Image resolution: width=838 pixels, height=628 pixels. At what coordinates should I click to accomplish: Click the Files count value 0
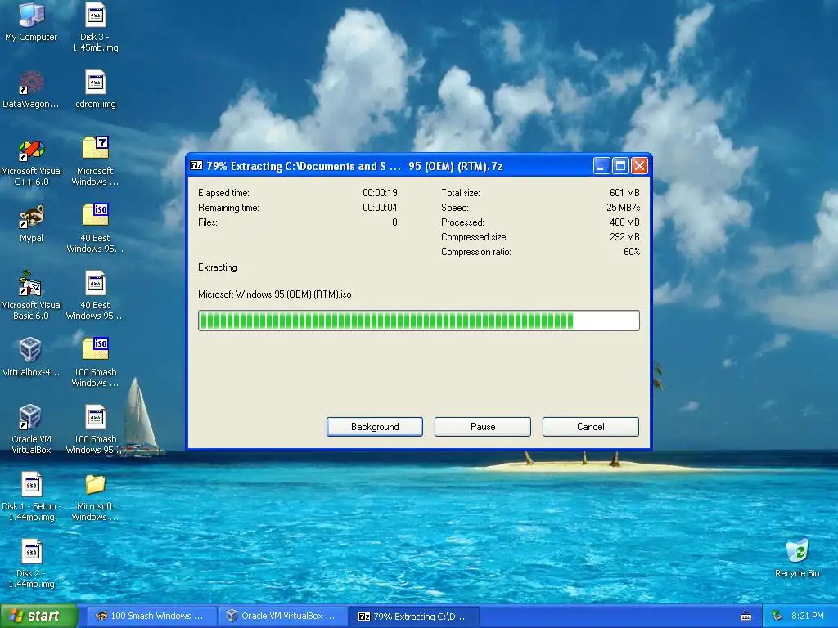click(x=394, y=222)
